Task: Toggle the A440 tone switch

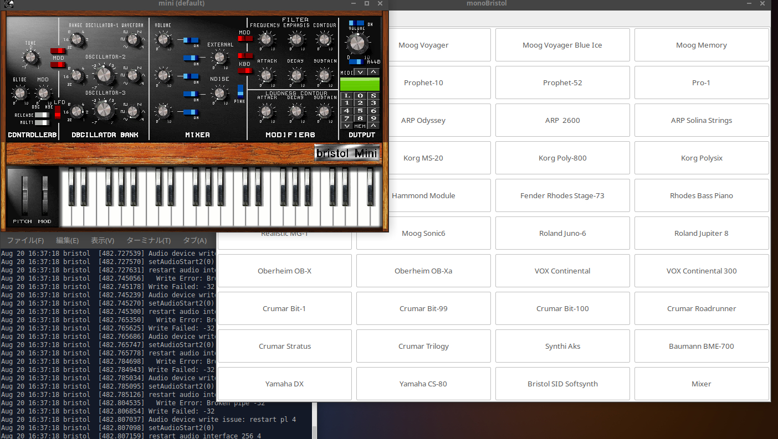Action: pyautogui.click(x=356, y=62)
